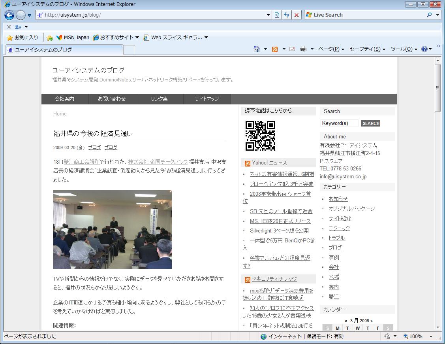This screenshot has height=344, width=445.
Task: Click the RSS icon beside Yahoo! ニュース
Action: [248, 163]
